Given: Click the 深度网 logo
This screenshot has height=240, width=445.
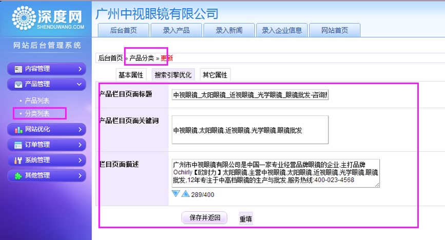Looking at the screenshot, I should pos(47,18).
